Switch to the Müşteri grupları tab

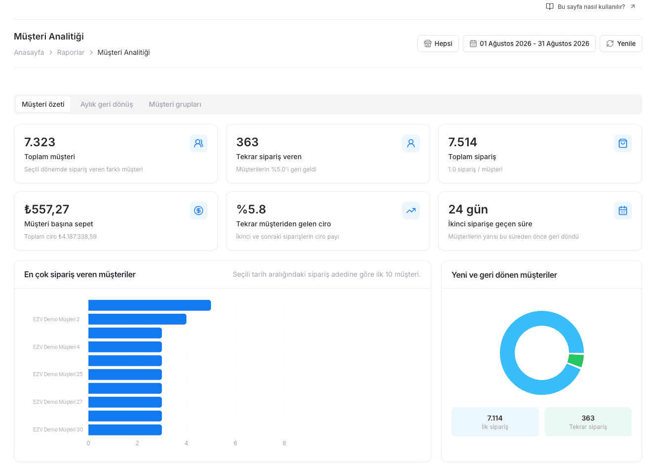(x=175, y=104)
